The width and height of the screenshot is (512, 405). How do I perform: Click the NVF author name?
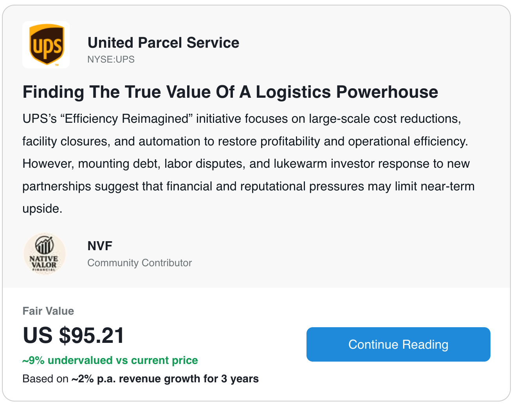[100, 246]
